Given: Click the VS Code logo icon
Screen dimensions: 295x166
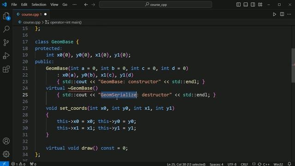Looking at the screenshot, I should point(4,4).
